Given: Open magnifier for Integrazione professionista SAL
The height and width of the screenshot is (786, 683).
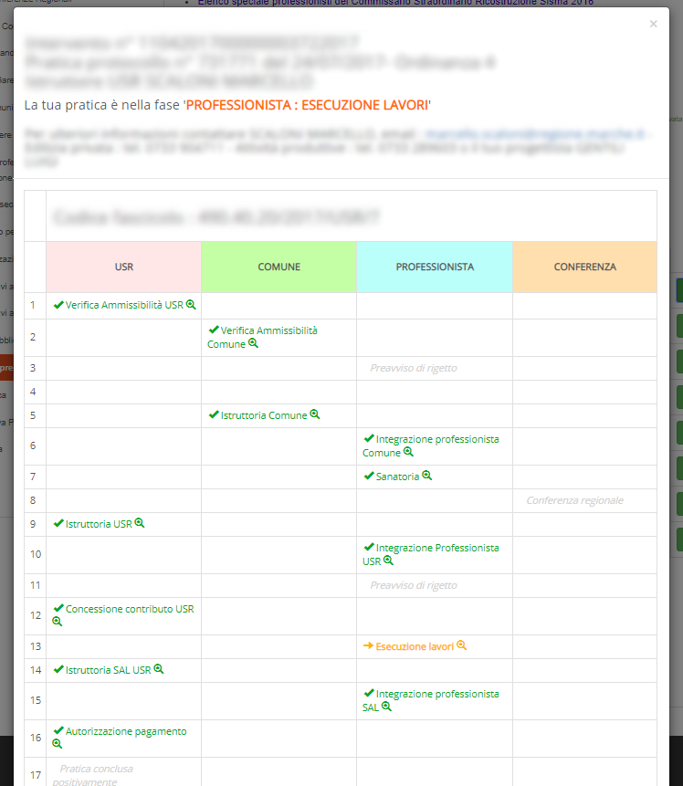Looking at the screenshot, I should coord(386,707).
